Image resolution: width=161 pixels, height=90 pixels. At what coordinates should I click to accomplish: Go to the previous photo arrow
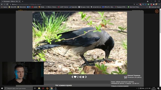coord(72,77)
